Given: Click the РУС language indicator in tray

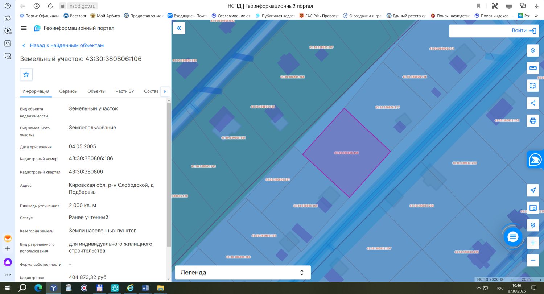Looking at the screenshot, I should (500, 288).
